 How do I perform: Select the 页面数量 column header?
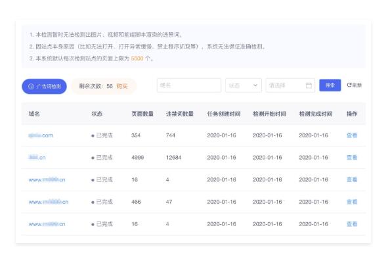[x=142, y=114]
